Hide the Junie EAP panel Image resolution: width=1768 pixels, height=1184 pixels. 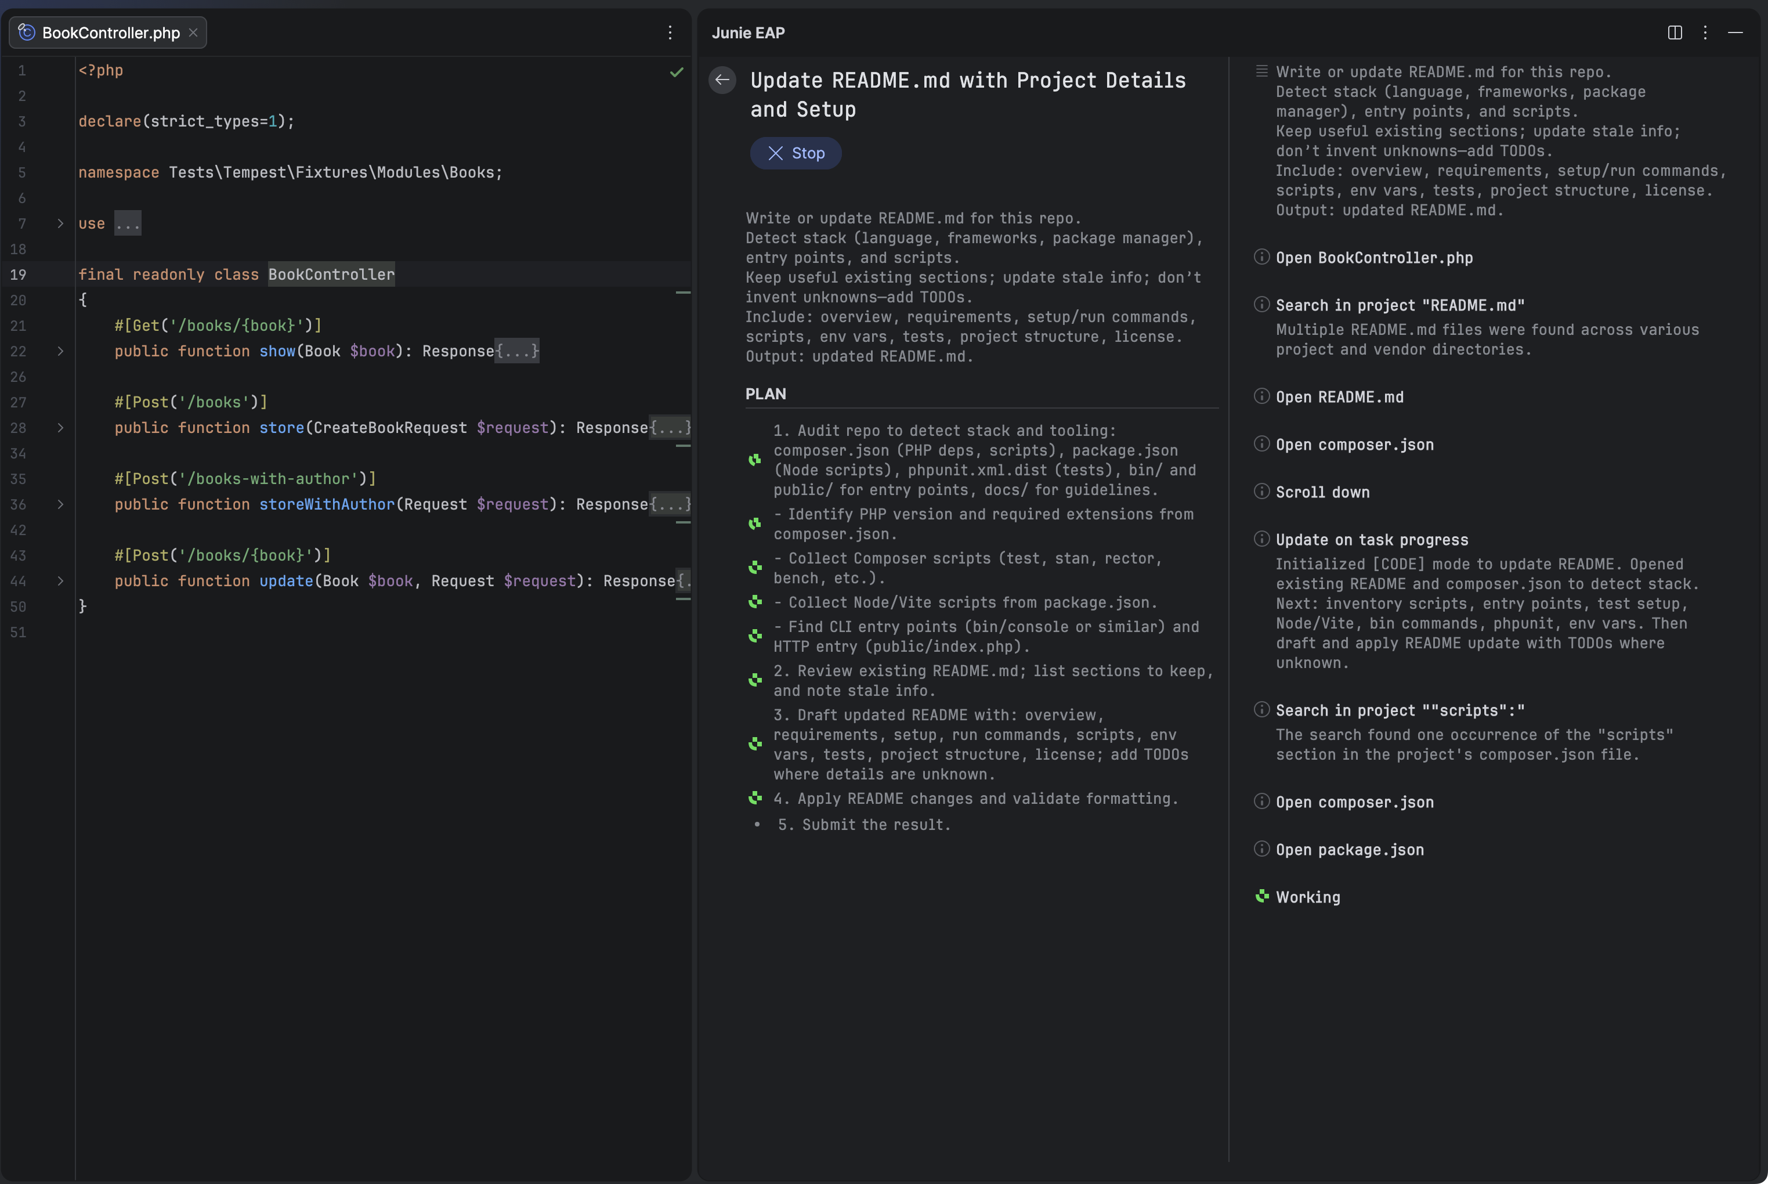pos(1735,33)
